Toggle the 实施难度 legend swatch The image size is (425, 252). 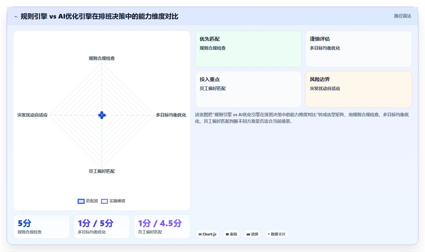[104, 201]
